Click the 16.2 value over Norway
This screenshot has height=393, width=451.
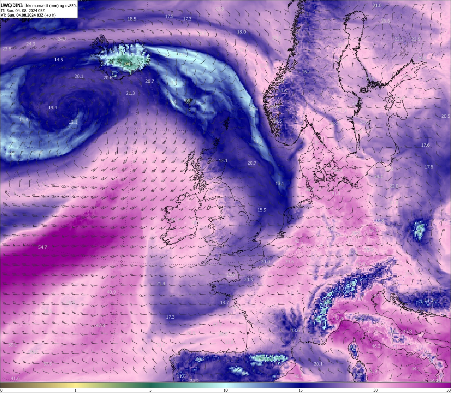point(306,72)
